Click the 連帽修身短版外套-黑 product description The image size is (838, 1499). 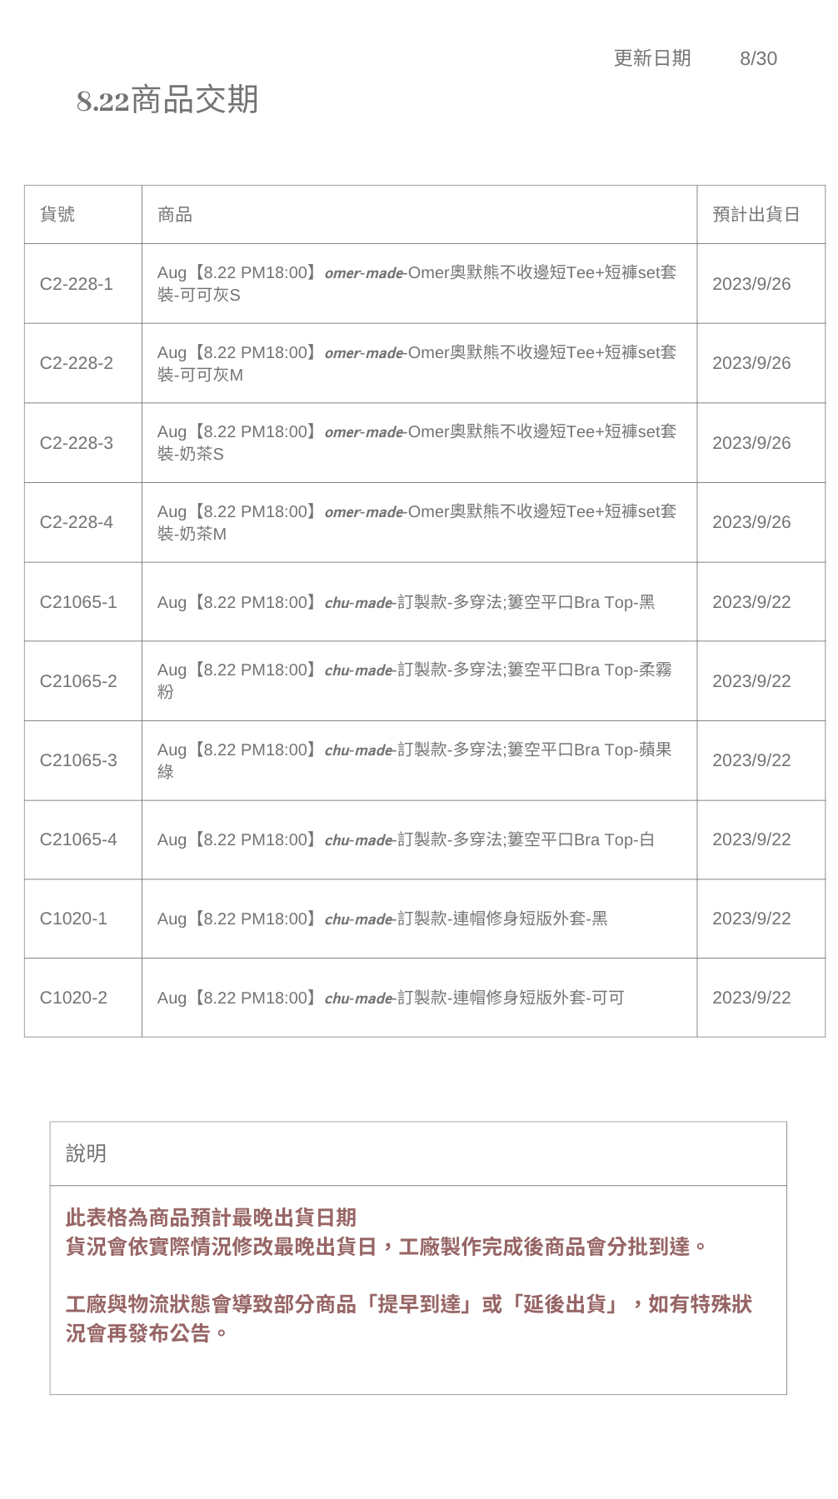point(382,919)
